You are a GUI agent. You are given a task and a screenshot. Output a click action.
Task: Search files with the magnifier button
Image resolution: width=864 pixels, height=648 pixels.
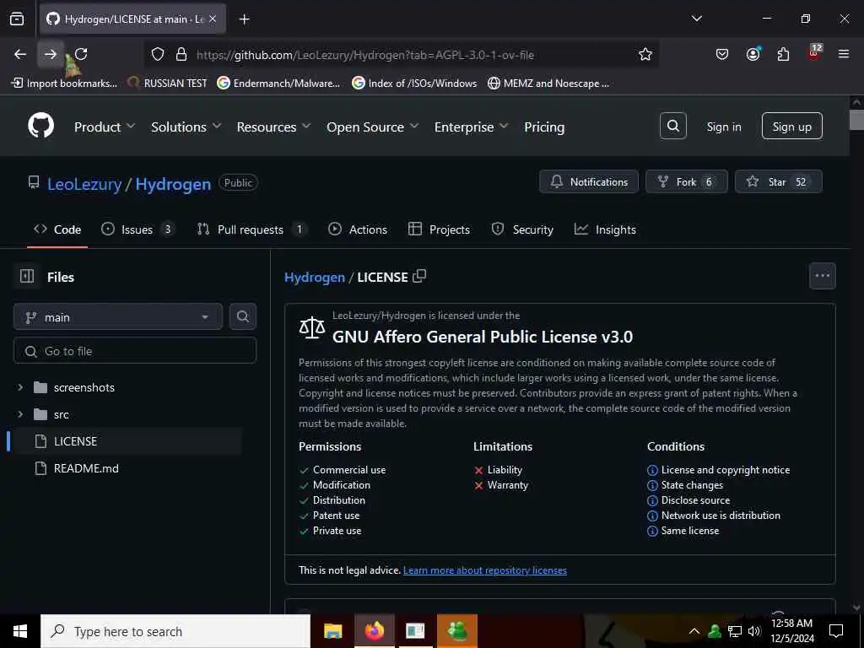click(242, 316)
